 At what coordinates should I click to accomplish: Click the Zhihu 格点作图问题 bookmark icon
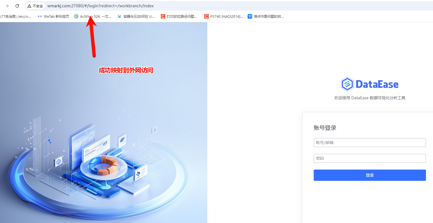point(250,17)
